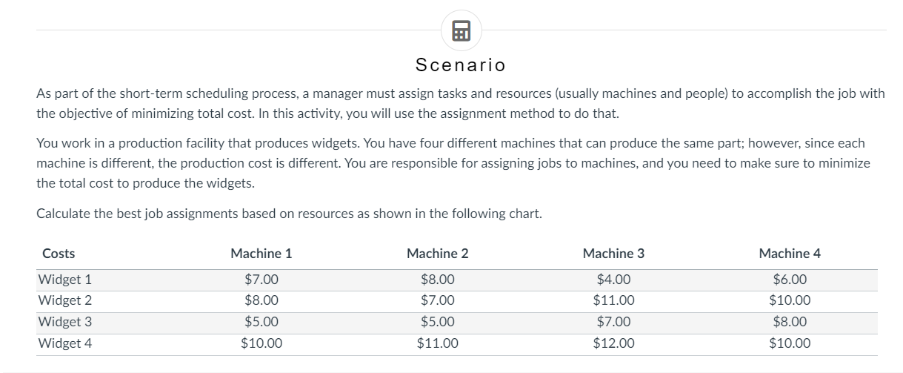Click the calculator icon above Scenario
Image resolution: width=903 pixels, height=373 pixels.
[461, 31]
